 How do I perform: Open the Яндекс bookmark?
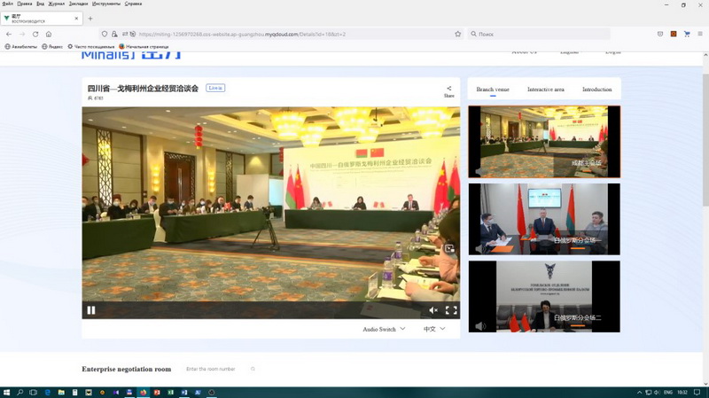pos(52,47)
